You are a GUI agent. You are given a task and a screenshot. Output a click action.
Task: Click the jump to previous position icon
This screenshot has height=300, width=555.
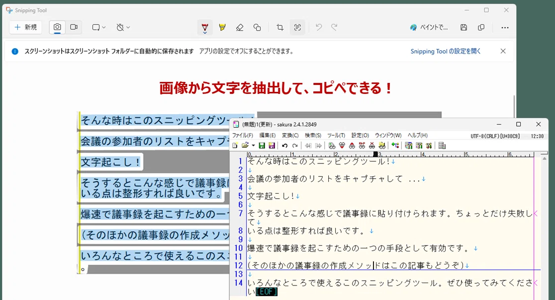[308, 146]
